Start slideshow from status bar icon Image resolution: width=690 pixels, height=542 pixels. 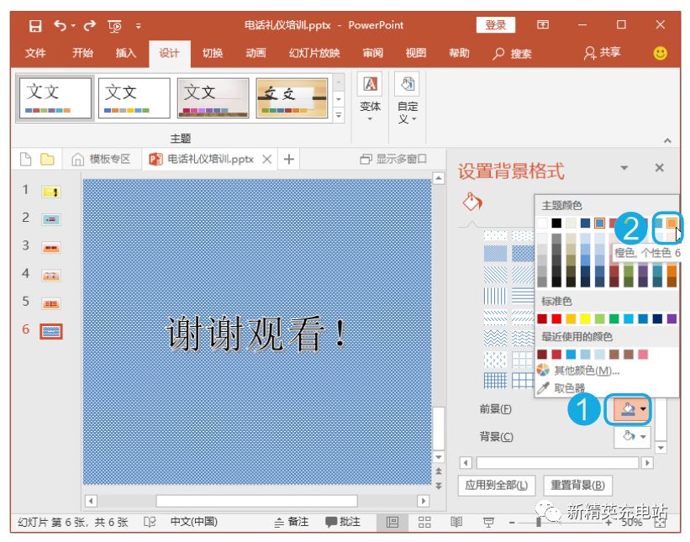pyautogui.click(x=488, y=522)
